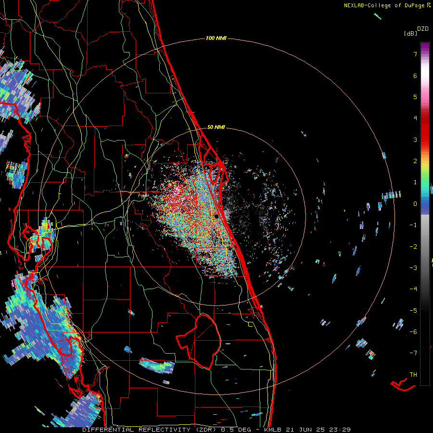Viewport: 433px width, 433px height.
Task: Click the -6 tick label on the scale
Action: click(x=413, y=331)
